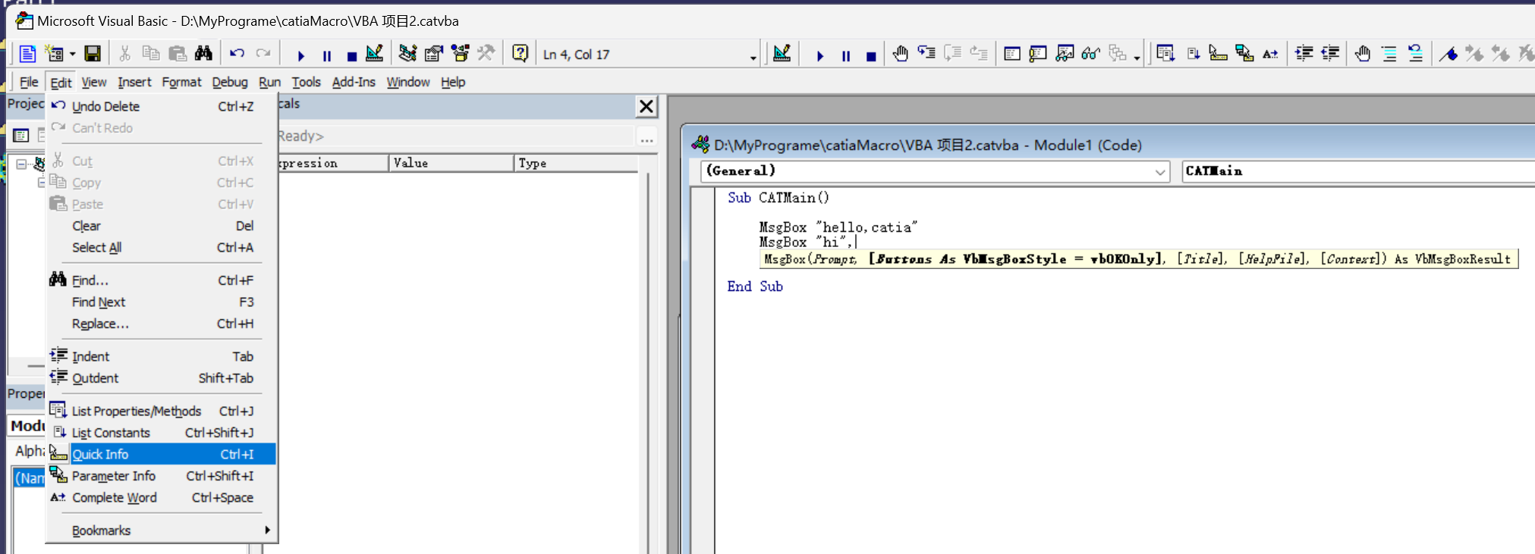Open the Tools menu

click(x=307, y=82)
